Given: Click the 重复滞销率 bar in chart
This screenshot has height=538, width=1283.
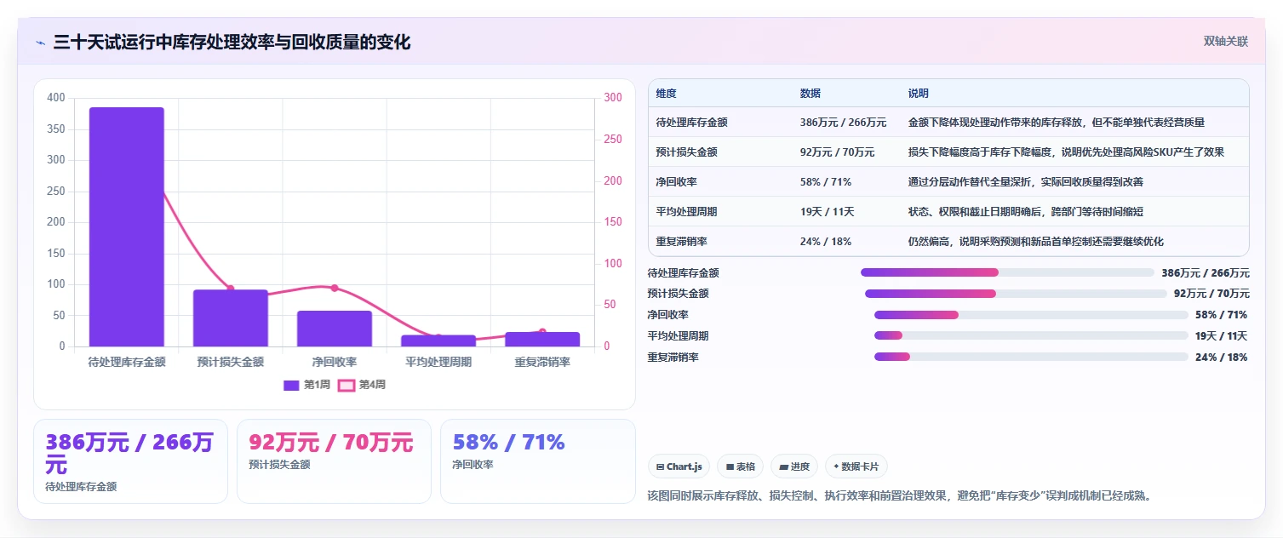Looking at the screenshot, I should click(x=542, y=339).
